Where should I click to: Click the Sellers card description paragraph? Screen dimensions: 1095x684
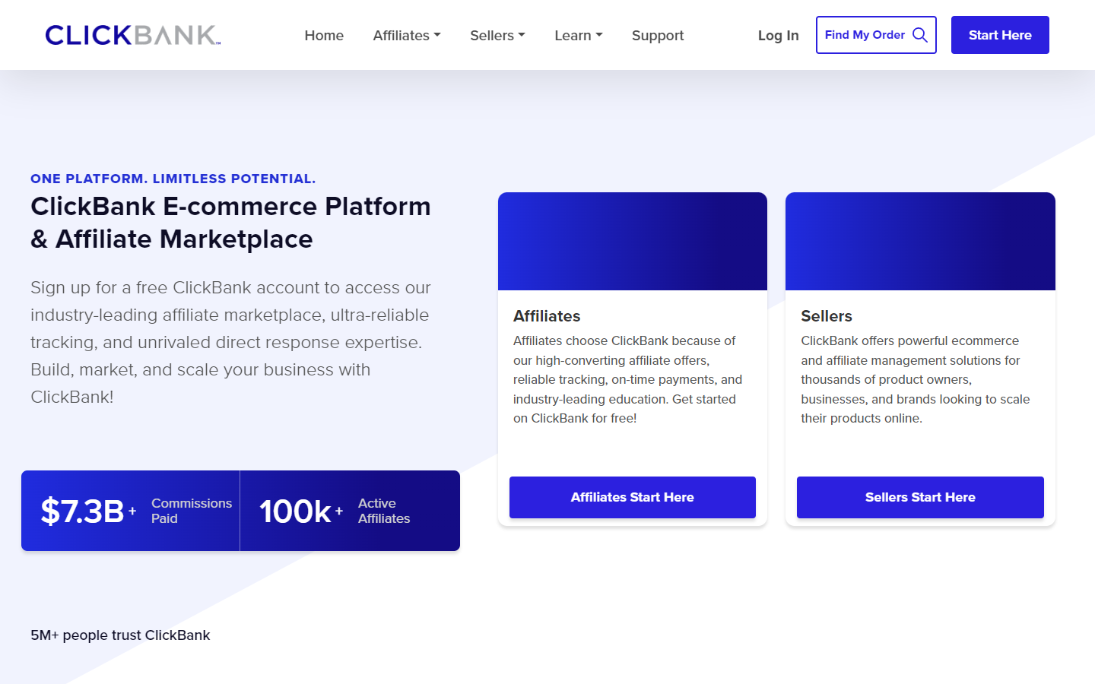click(916, 379)
